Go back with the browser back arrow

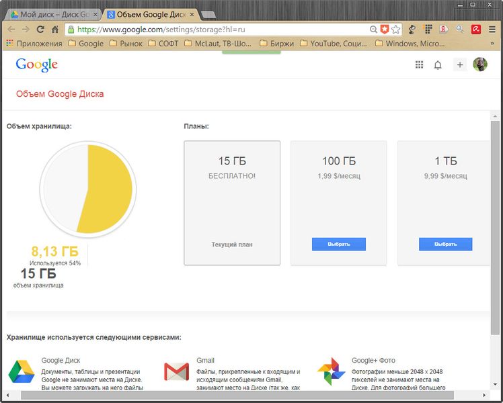point(11,30)
